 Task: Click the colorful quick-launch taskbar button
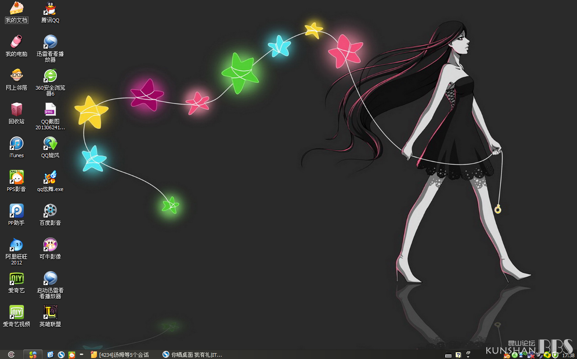click(x=33, y=354)
